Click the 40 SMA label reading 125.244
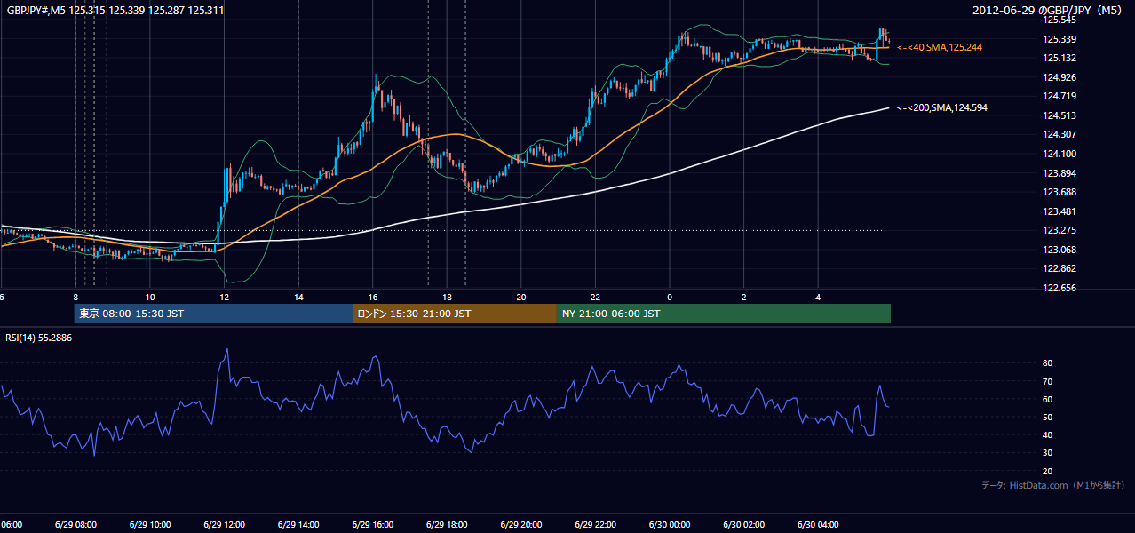This screenshot has height=533, width=1135. (940, 47)
